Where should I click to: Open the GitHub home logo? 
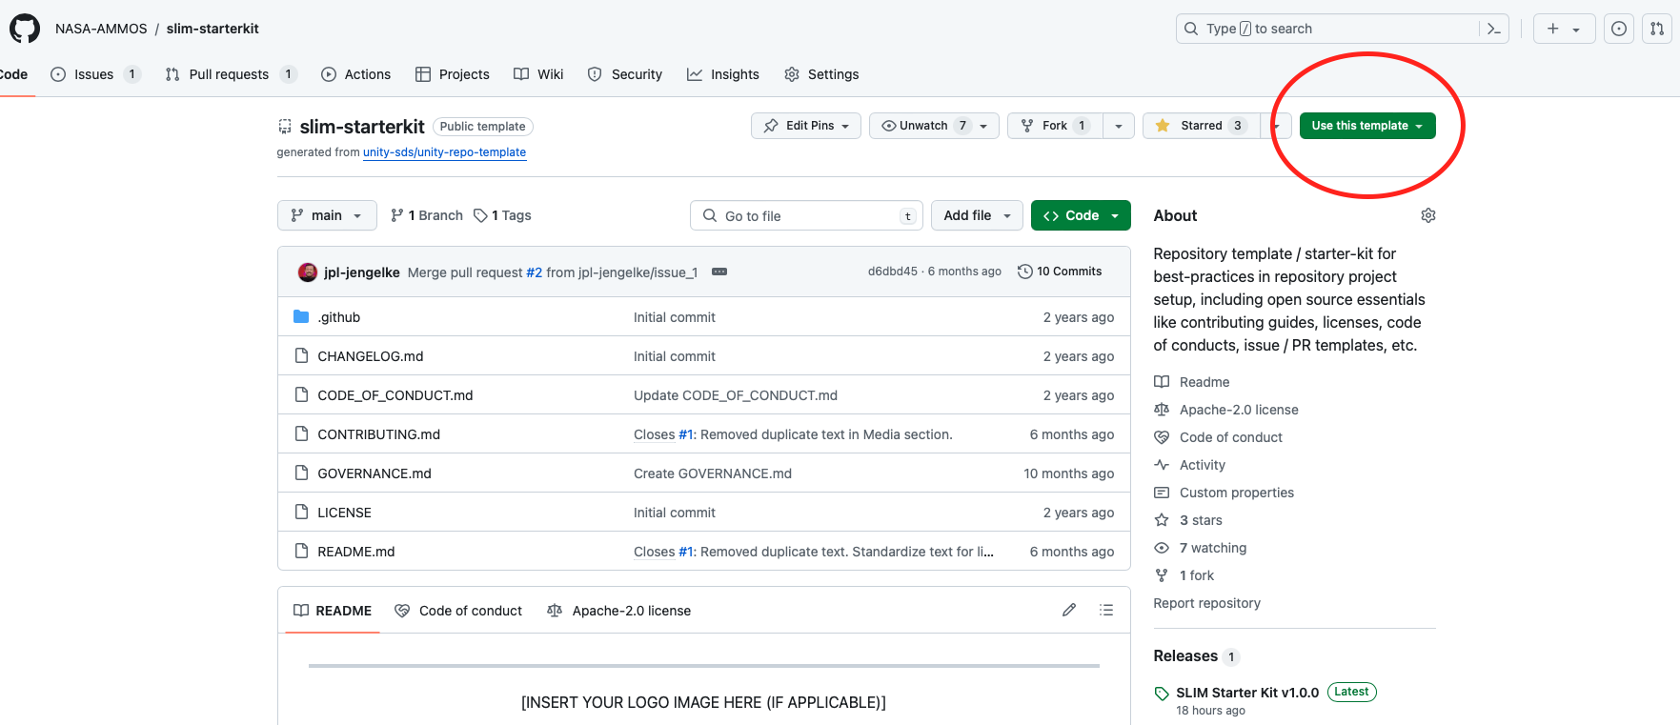coord(25,29)
